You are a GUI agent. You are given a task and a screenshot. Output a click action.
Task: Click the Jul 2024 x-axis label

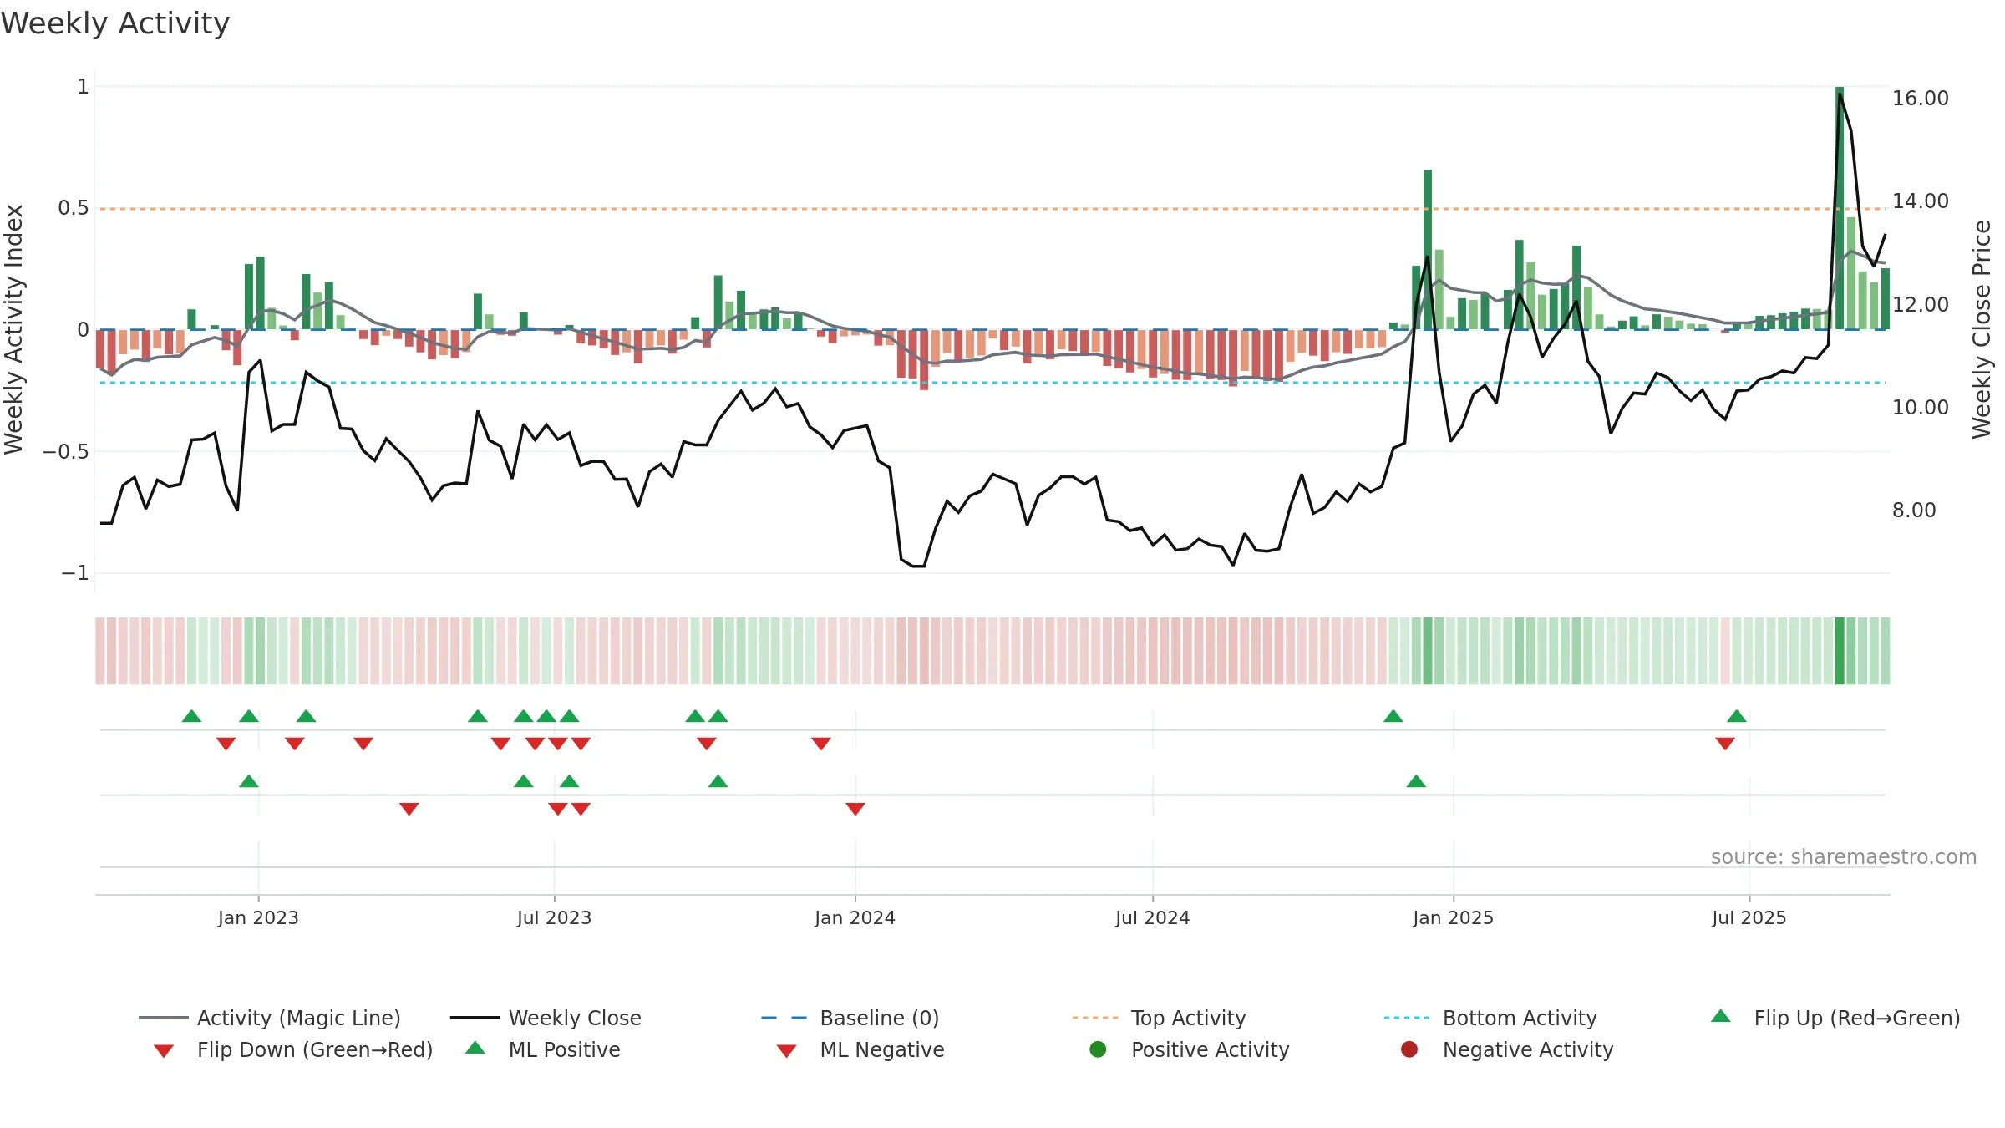point(1152,917)
